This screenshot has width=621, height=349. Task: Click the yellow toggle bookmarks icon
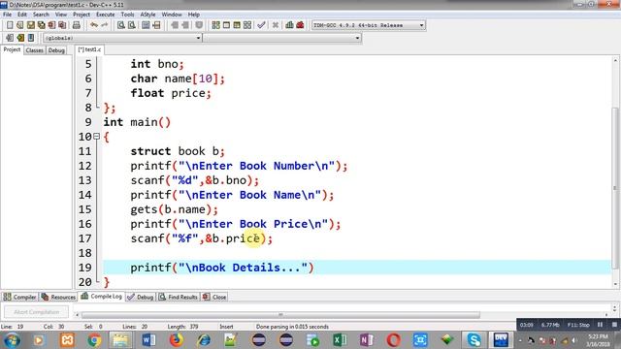[x=20, y=38]
